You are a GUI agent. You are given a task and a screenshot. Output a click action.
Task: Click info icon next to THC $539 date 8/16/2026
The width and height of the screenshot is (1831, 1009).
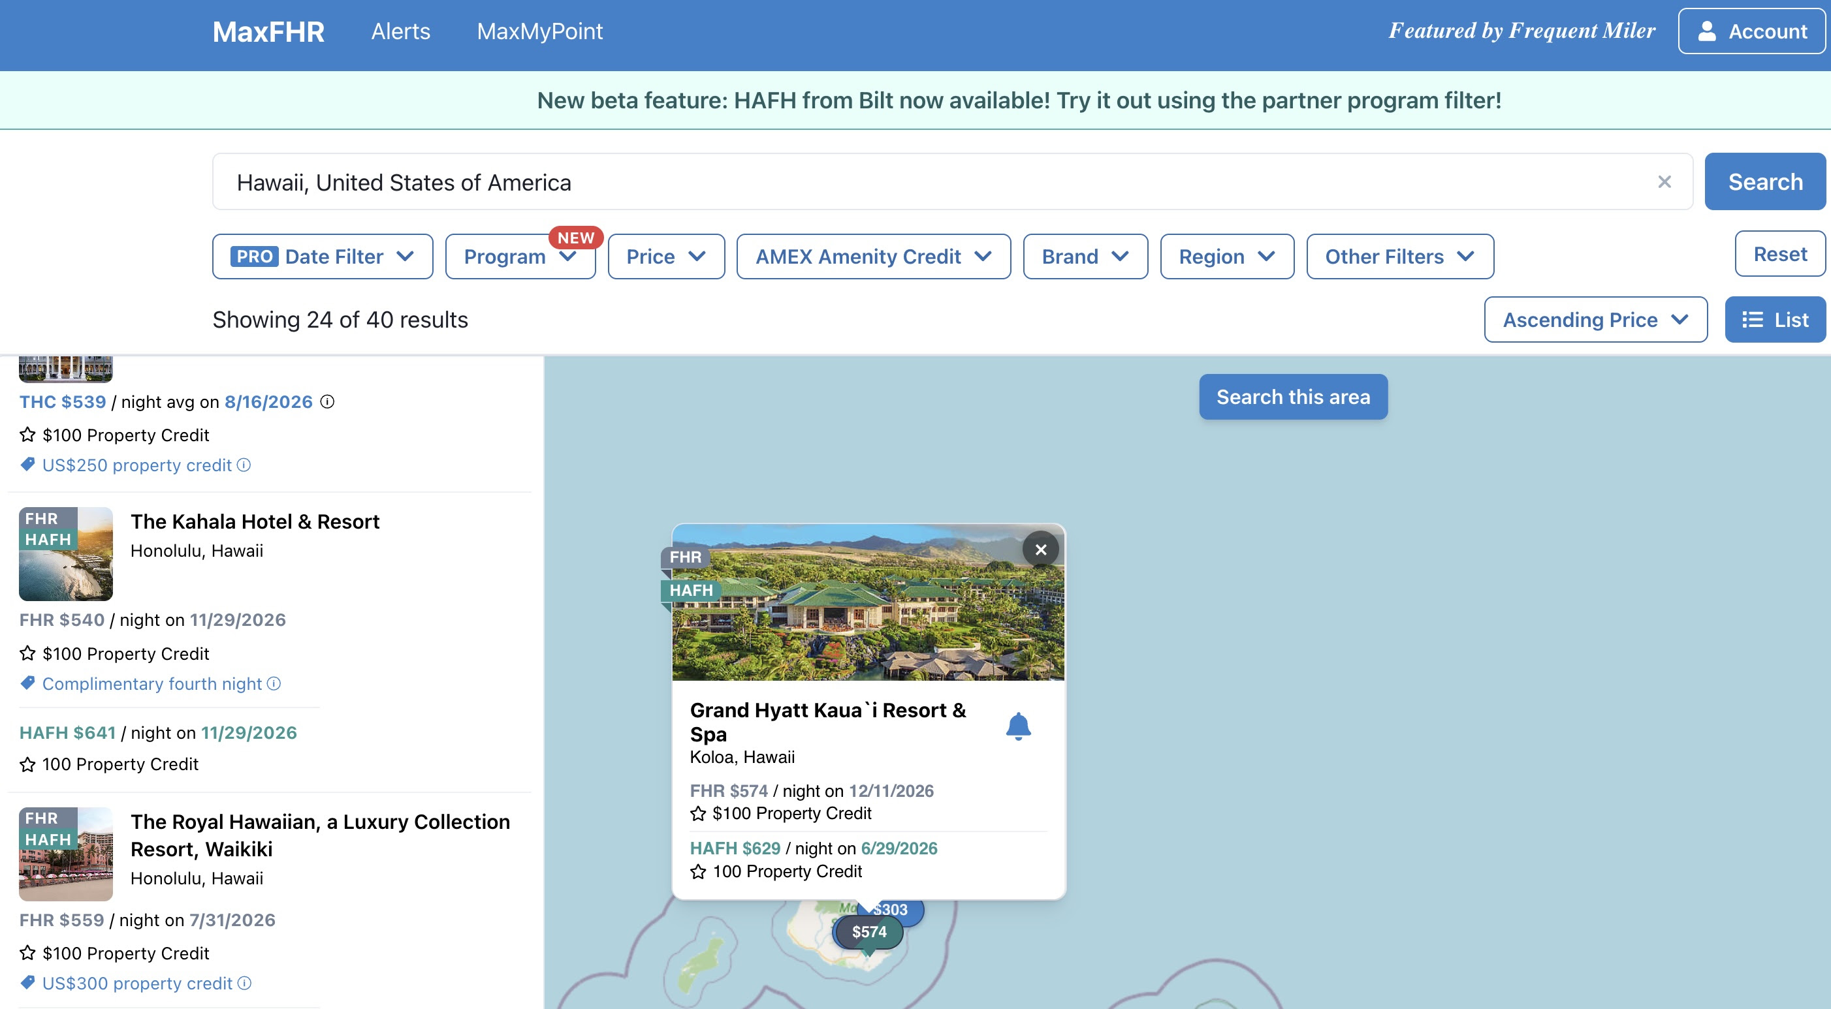click(327, 401)
